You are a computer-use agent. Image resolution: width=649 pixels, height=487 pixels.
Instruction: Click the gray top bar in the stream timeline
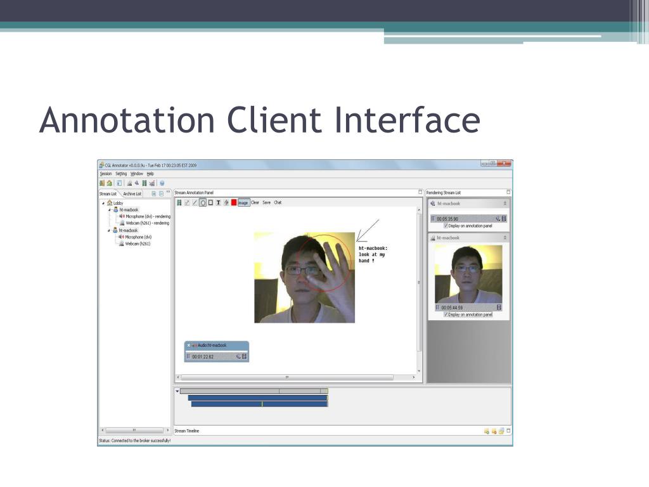pyautogui.click(x=254, y=391)
